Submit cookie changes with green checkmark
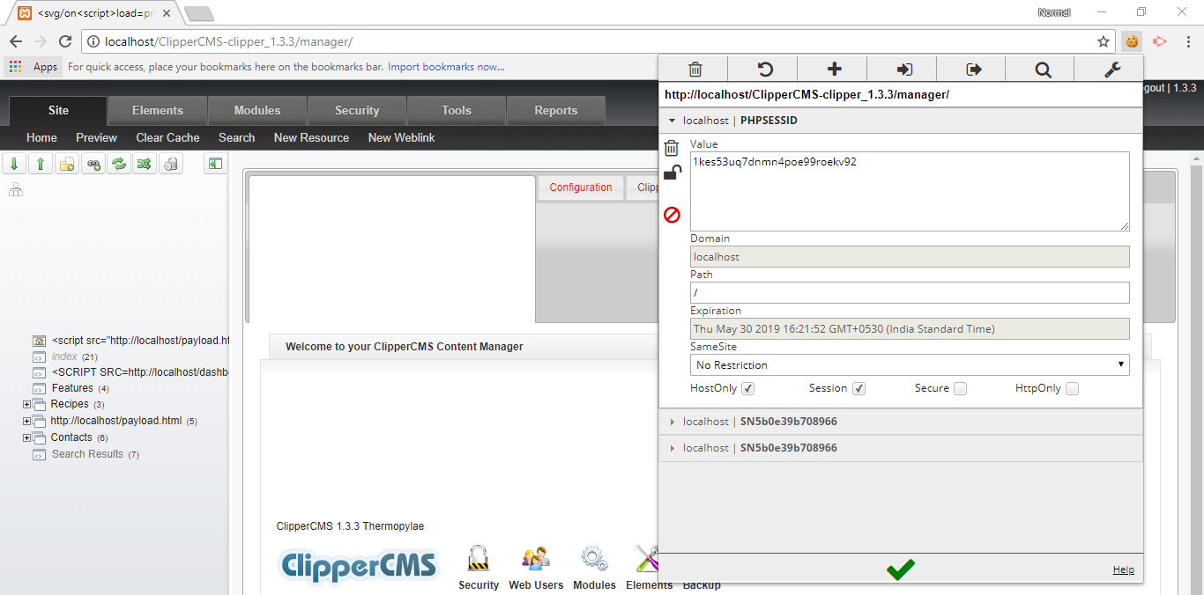 coord(900,569)
